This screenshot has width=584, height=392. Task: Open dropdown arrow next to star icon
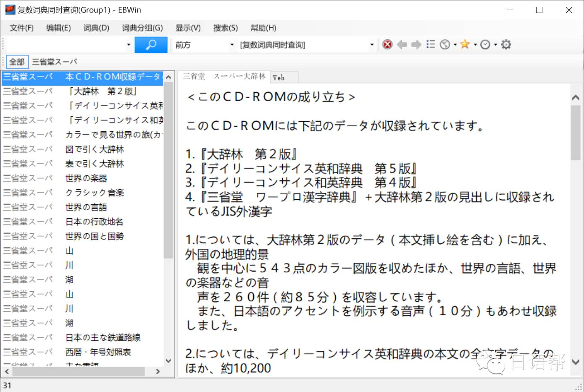(x=475, y=44)
